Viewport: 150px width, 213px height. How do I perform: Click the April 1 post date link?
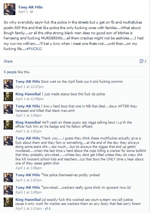point(23,12)
